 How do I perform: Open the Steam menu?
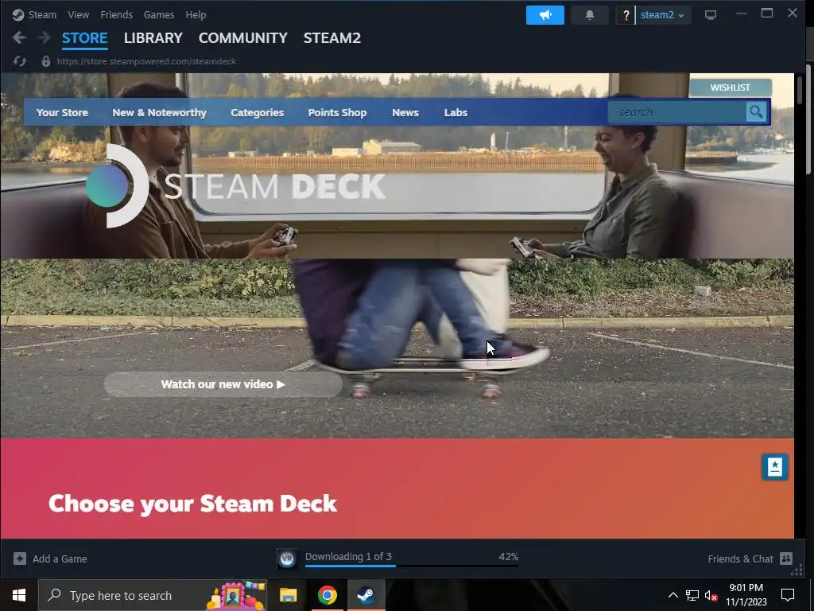click(x=42, y=14)
